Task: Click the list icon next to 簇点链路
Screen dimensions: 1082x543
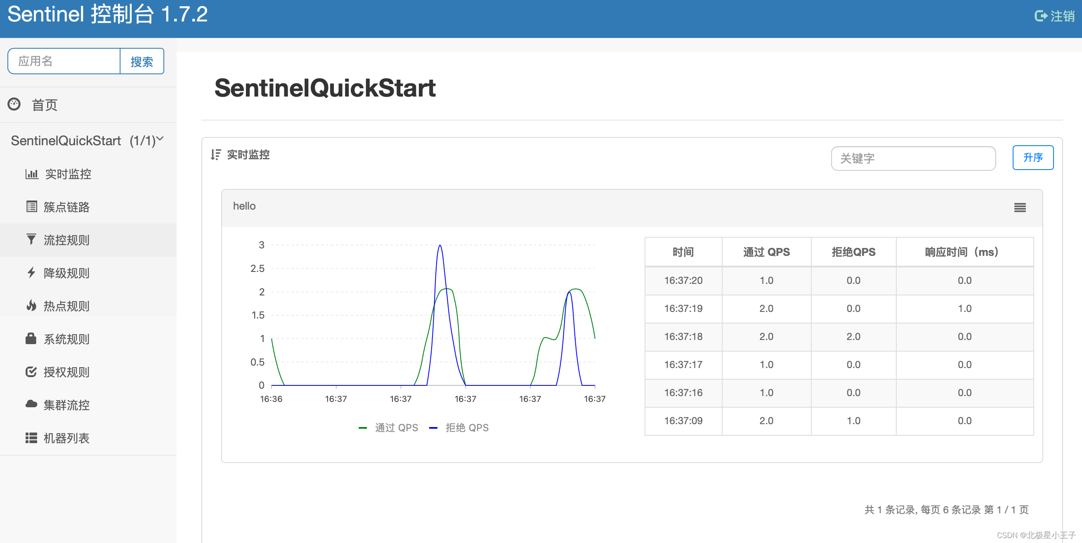Action: 31,207
